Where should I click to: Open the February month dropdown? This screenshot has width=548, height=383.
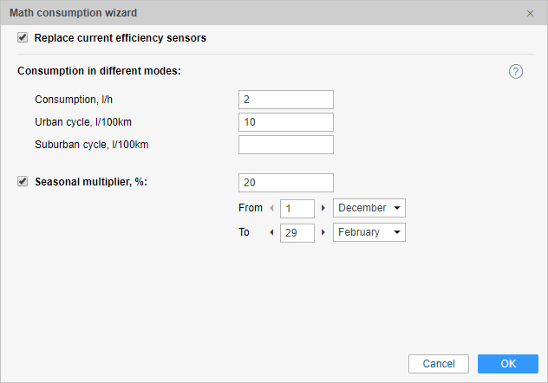pyautogui.click(x=369, y=232)
